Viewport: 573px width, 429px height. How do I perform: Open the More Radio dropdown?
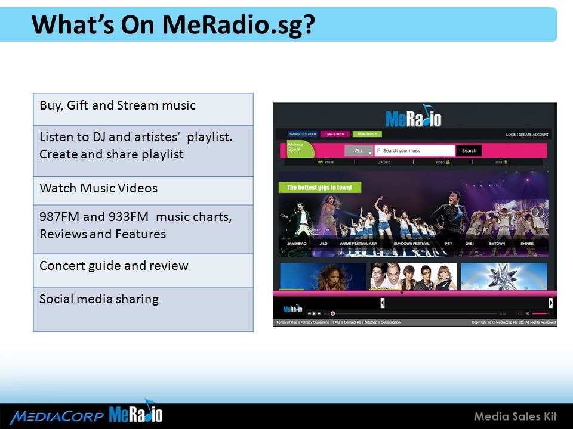pyautogui.click(x=367, y=134)
